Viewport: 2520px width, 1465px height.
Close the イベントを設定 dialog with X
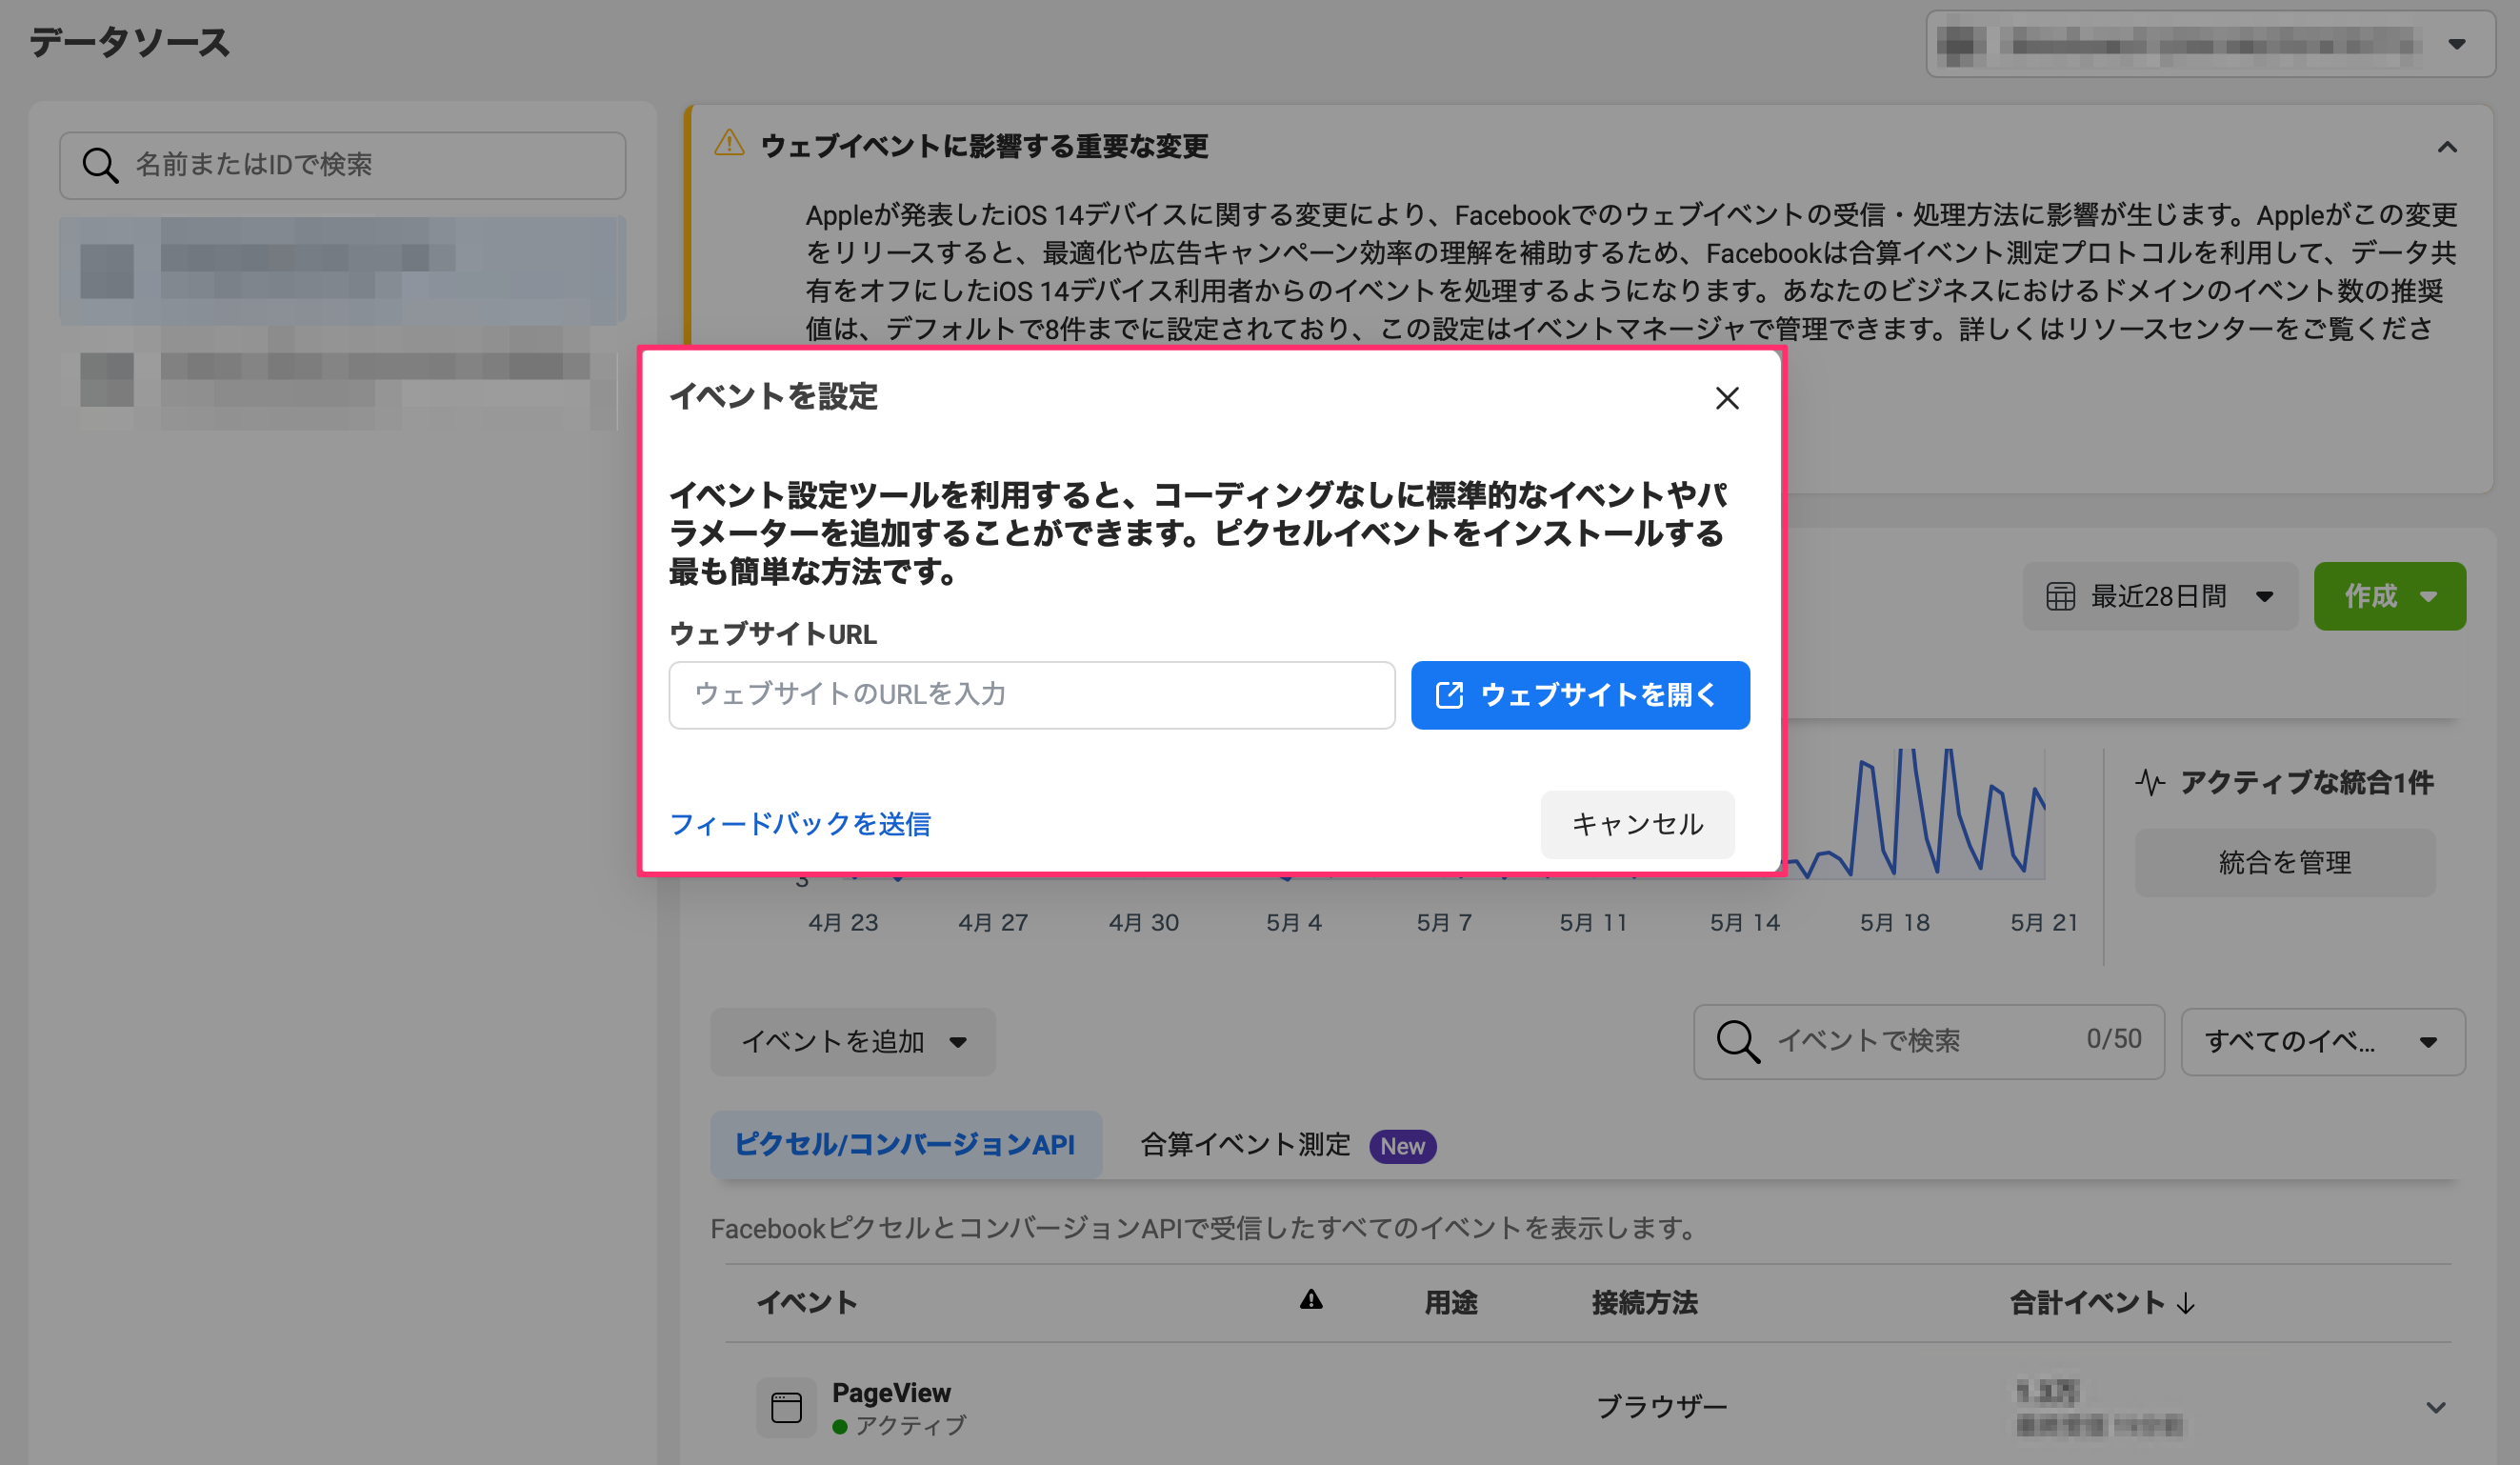[x=1726, y=398]
